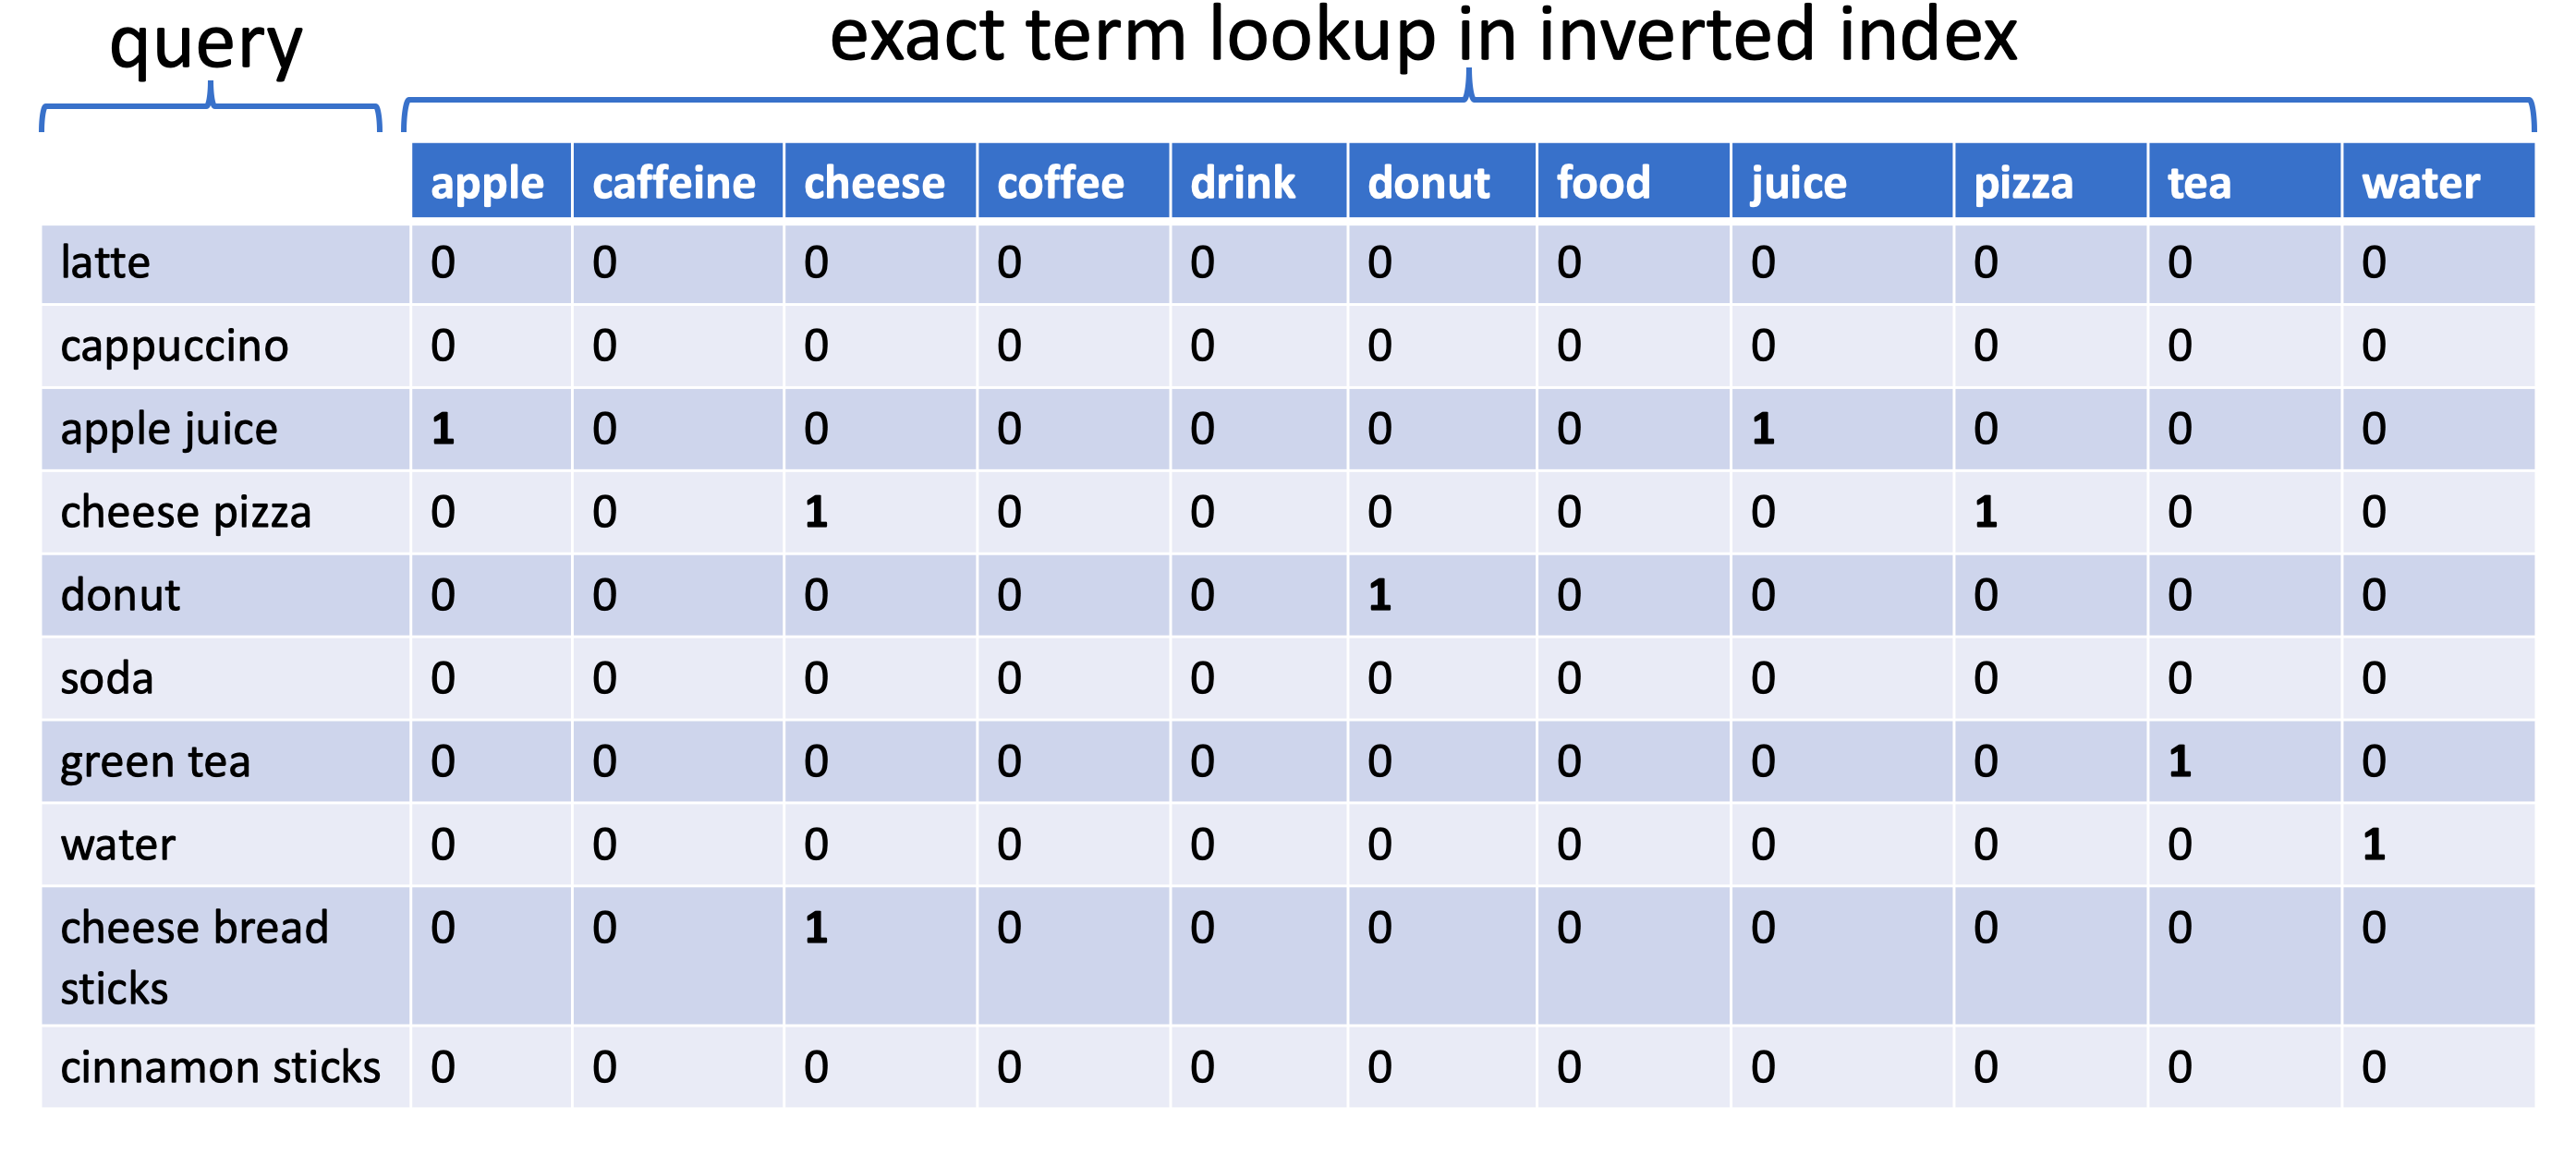2576x1155 pixels.
Task: Click the 'apple' column header
Action: tap(491, 181)
